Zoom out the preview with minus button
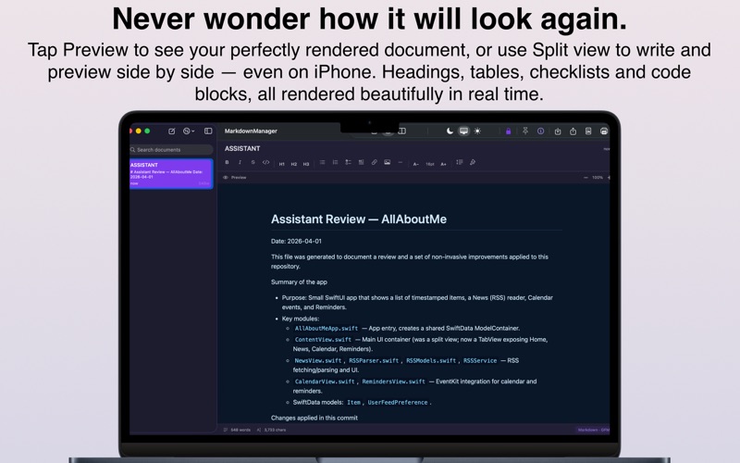The height and width of the screenshot is (463, 740). pyautogui.click(x=586, y=178)
